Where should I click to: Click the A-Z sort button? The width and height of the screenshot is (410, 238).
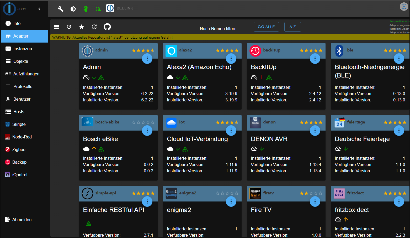(292, 27)
